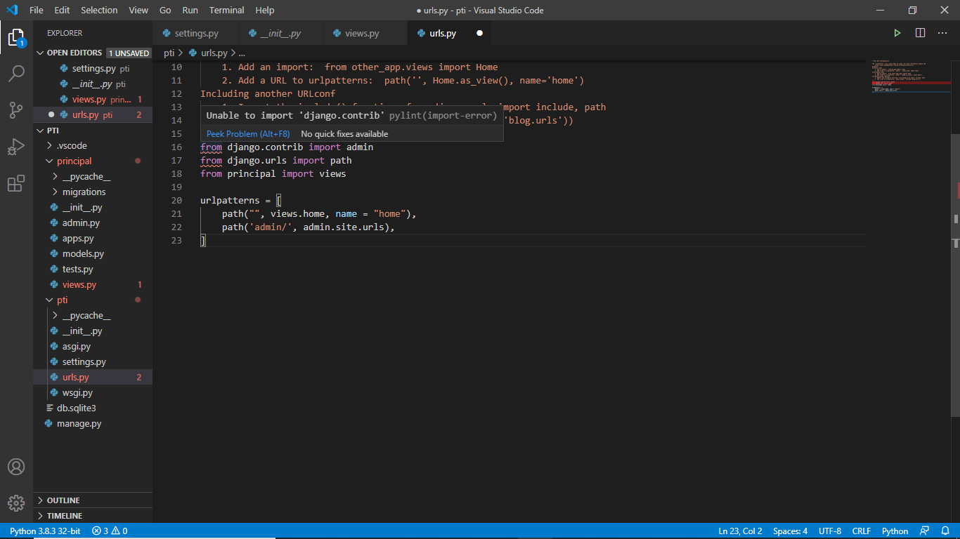960x539 pixels.
Task: Switch to the settings.py tab
Action: point(195,33)
